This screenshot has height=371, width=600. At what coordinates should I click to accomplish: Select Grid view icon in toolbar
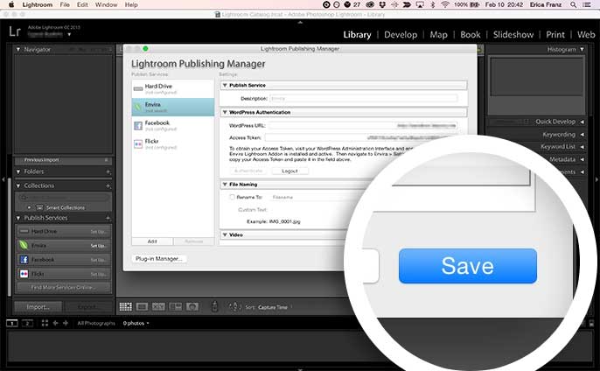pyautogui.click(x=126, y=306)
